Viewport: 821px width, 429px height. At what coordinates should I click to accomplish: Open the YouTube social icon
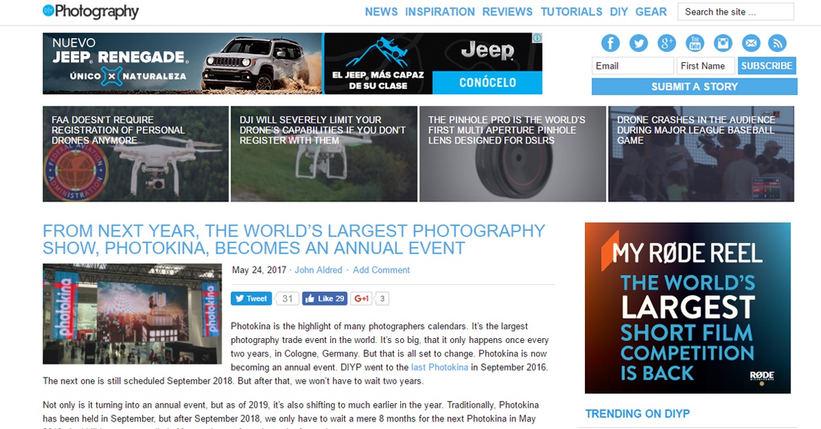point(694,43)
